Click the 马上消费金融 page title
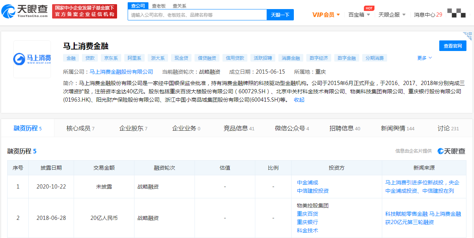The height and width of the screenshot is (238, 474). pos(86,46)
